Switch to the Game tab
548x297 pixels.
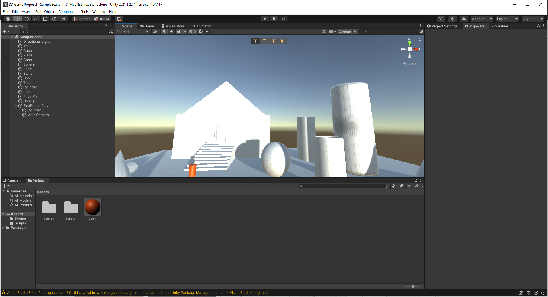click(147, 26)
